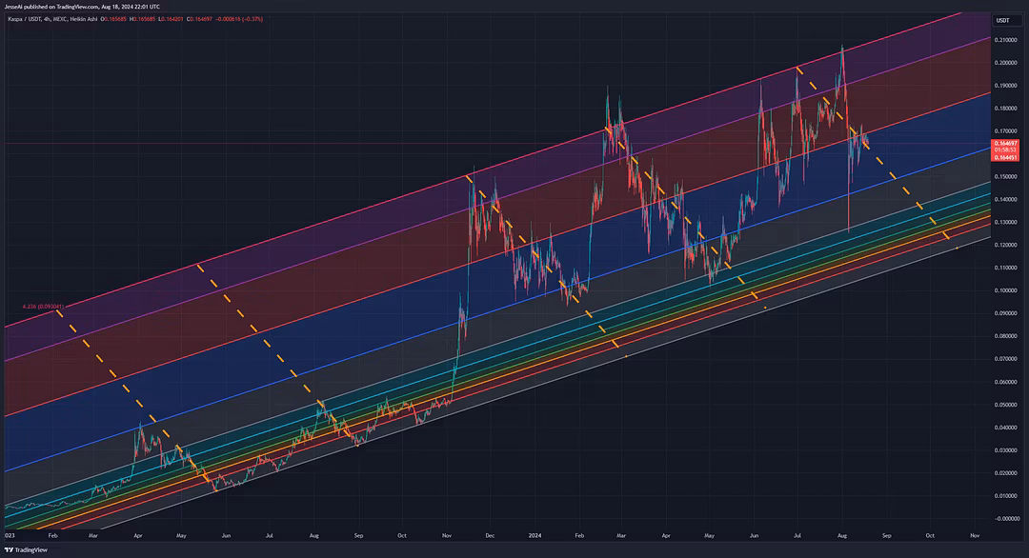Click the candle countdown timer 01:58:53
Image resolution: width=1029 pixels, height=558 pixels.
[1004, 150]
